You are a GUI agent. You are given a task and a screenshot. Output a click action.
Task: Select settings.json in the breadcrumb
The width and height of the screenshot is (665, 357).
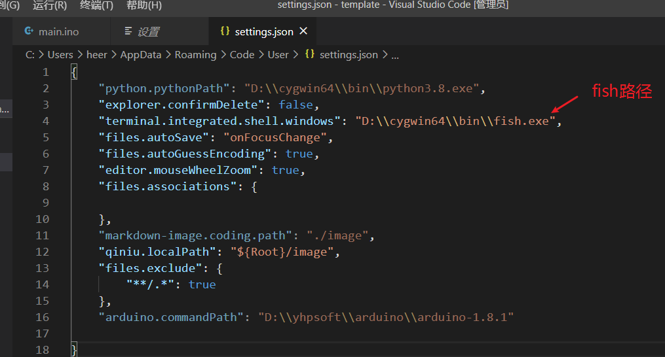coord(349,55)
